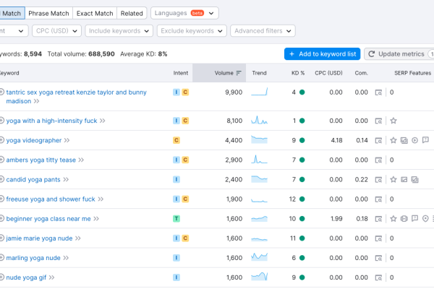Click the single image icon for candid yoga pants
434x289 pixels.
point(404,180)
